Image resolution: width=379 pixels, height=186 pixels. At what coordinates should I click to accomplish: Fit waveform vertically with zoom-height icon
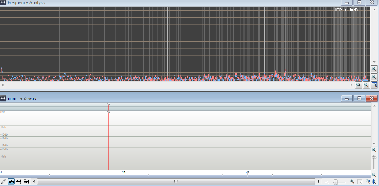(x=374, y=182)
